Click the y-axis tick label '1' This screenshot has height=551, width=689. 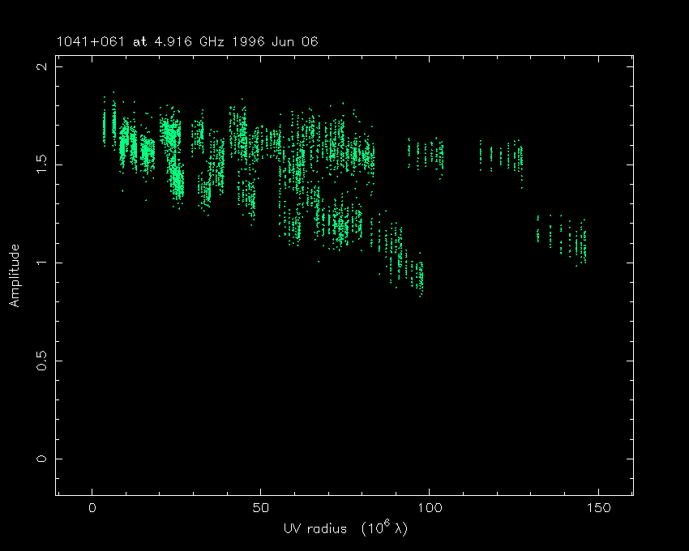tap(41, 263)
